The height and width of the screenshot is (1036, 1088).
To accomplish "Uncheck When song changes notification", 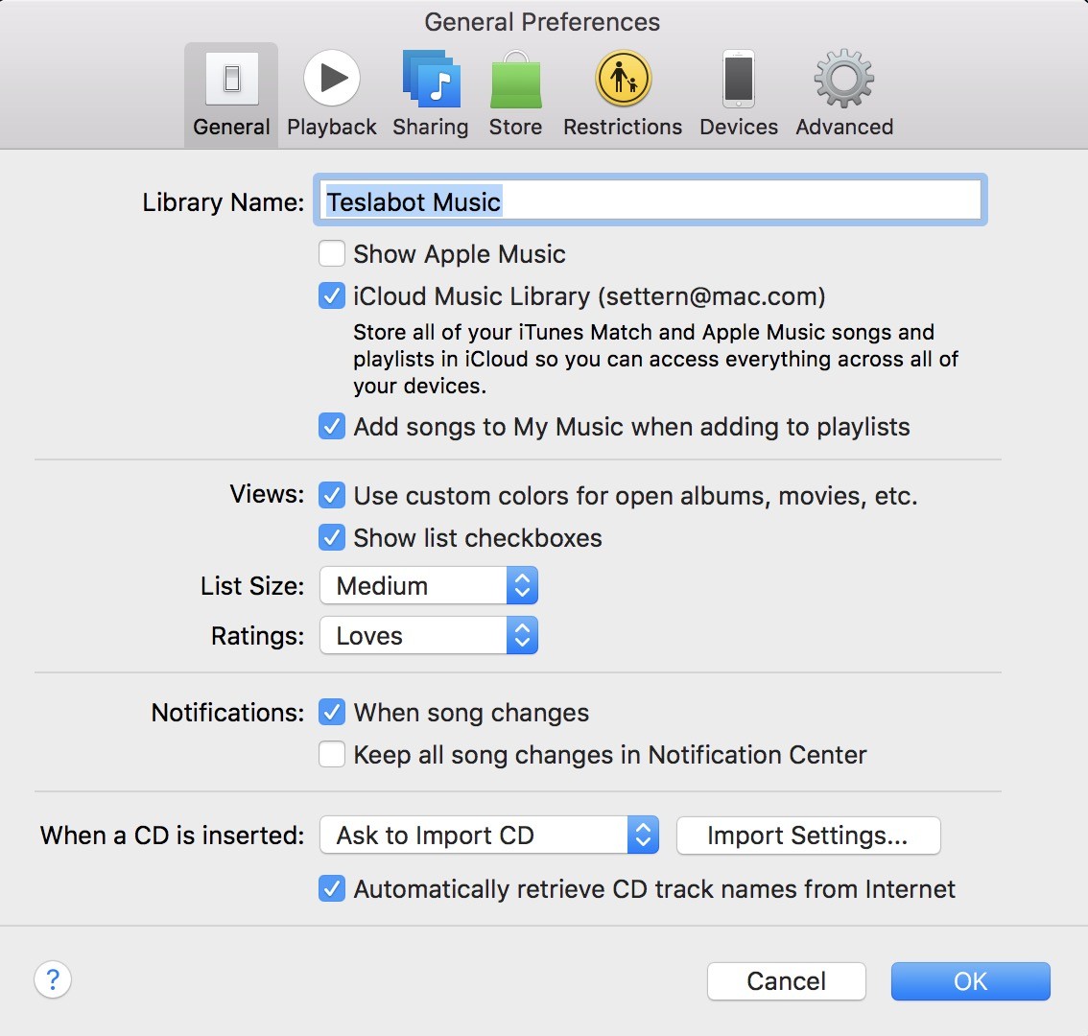I will click(x=332, y=713).
